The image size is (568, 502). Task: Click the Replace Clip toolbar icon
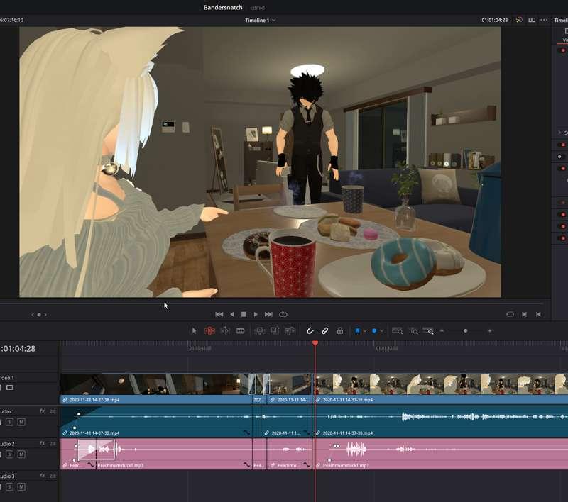[x=290, y=330]
